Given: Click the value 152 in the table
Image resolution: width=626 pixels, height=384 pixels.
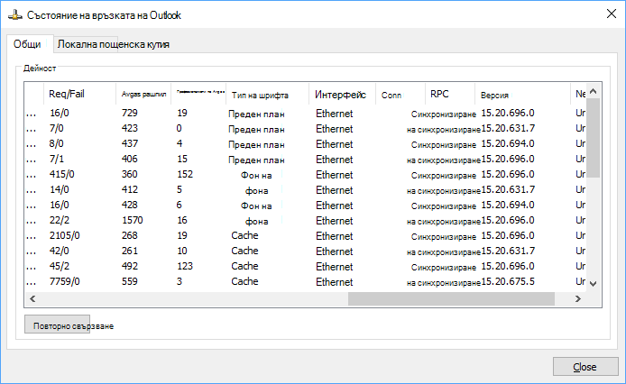Looking at the screenshot, I should pos(185,174).
